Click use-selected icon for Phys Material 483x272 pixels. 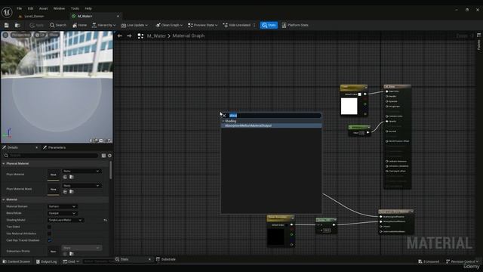point(65,178)
